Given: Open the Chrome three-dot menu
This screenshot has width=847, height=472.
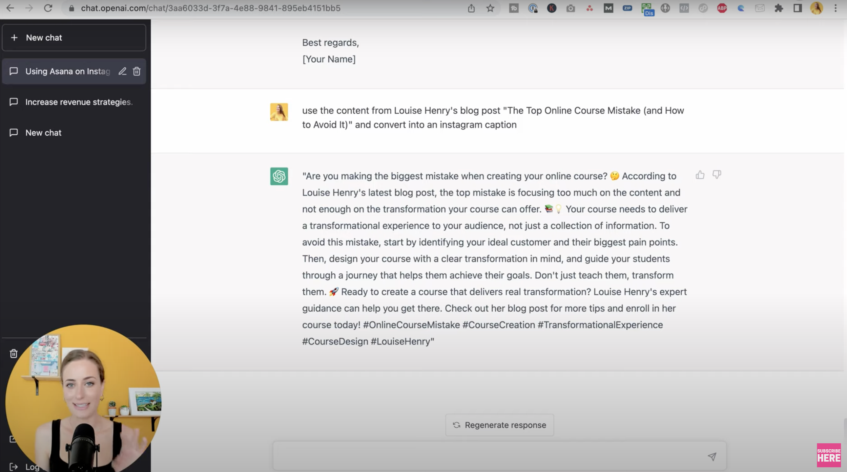Looking at the screenshot, I should tap(835, 8).
